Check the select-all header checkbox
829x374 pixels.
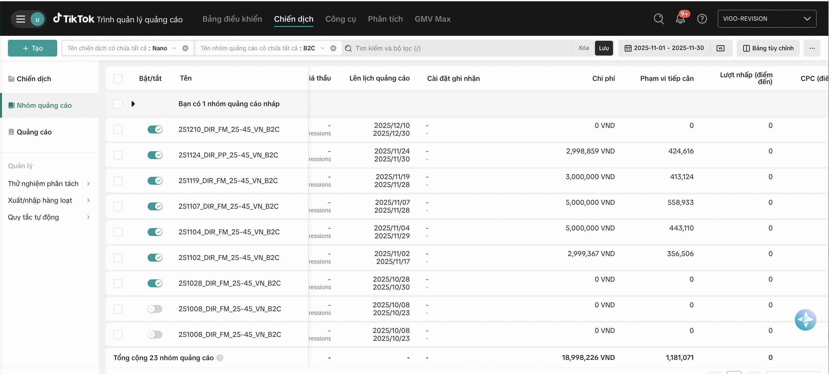118,79
